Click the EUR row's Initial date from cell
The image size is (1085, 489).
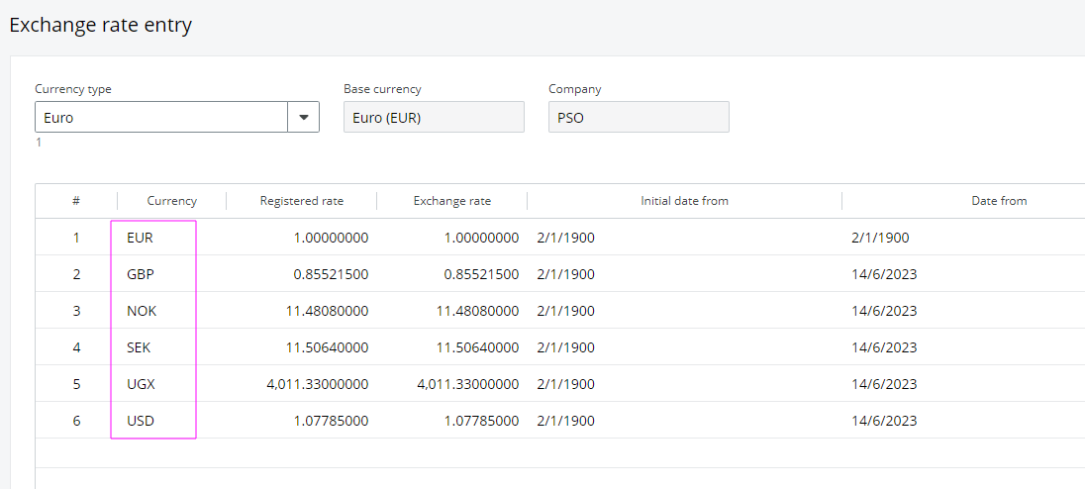click(x=684, y=238)
